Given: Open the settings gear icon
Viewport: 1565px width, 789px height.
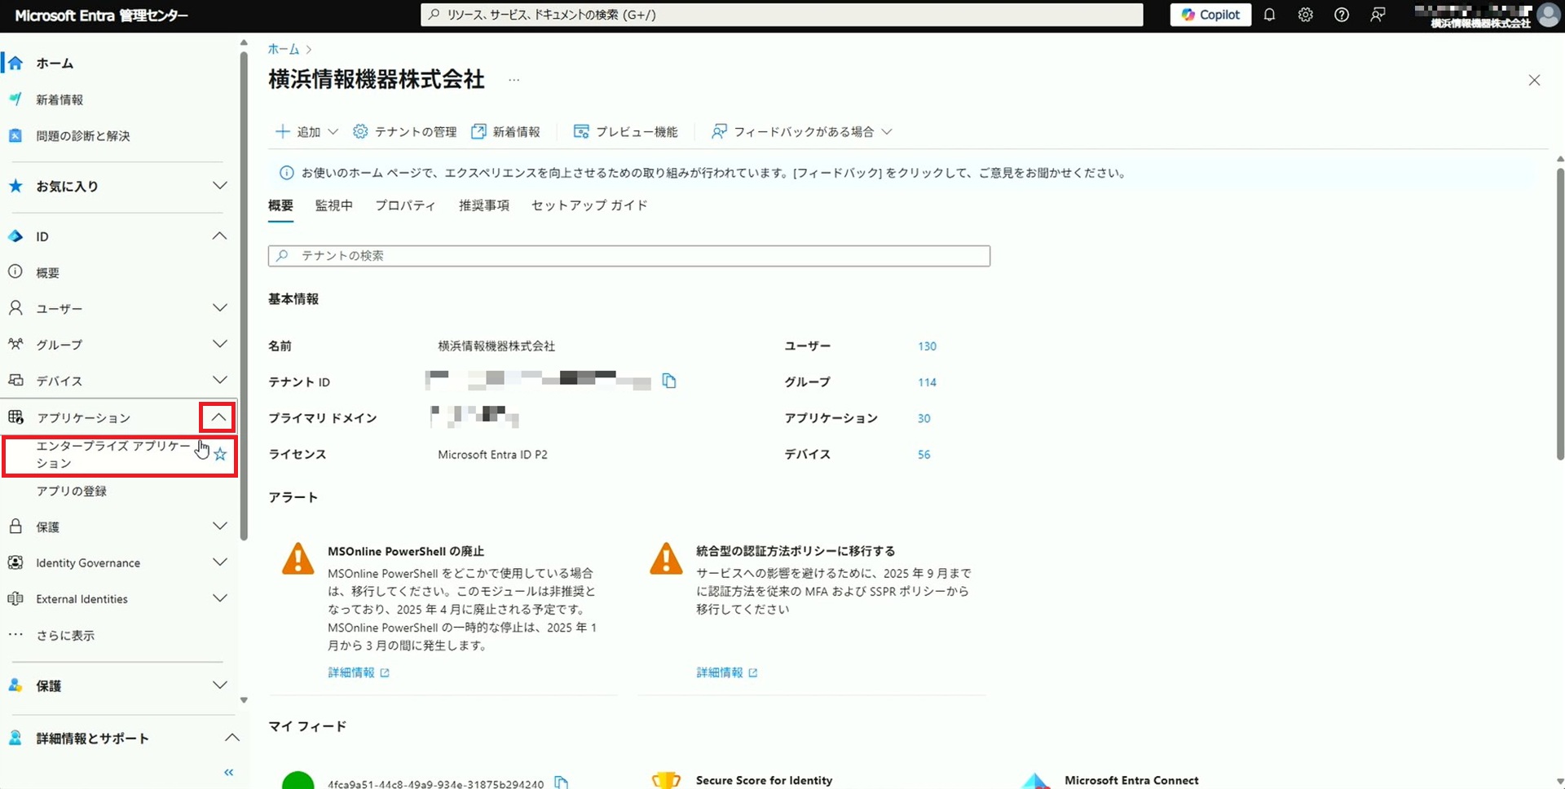Looking at the screenshot, I should 1305,15.
